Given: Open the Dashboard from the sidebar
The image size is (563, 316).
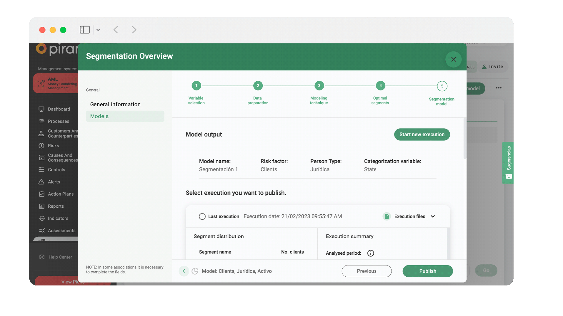Looking at the screenshot, I should click(59, 109).
